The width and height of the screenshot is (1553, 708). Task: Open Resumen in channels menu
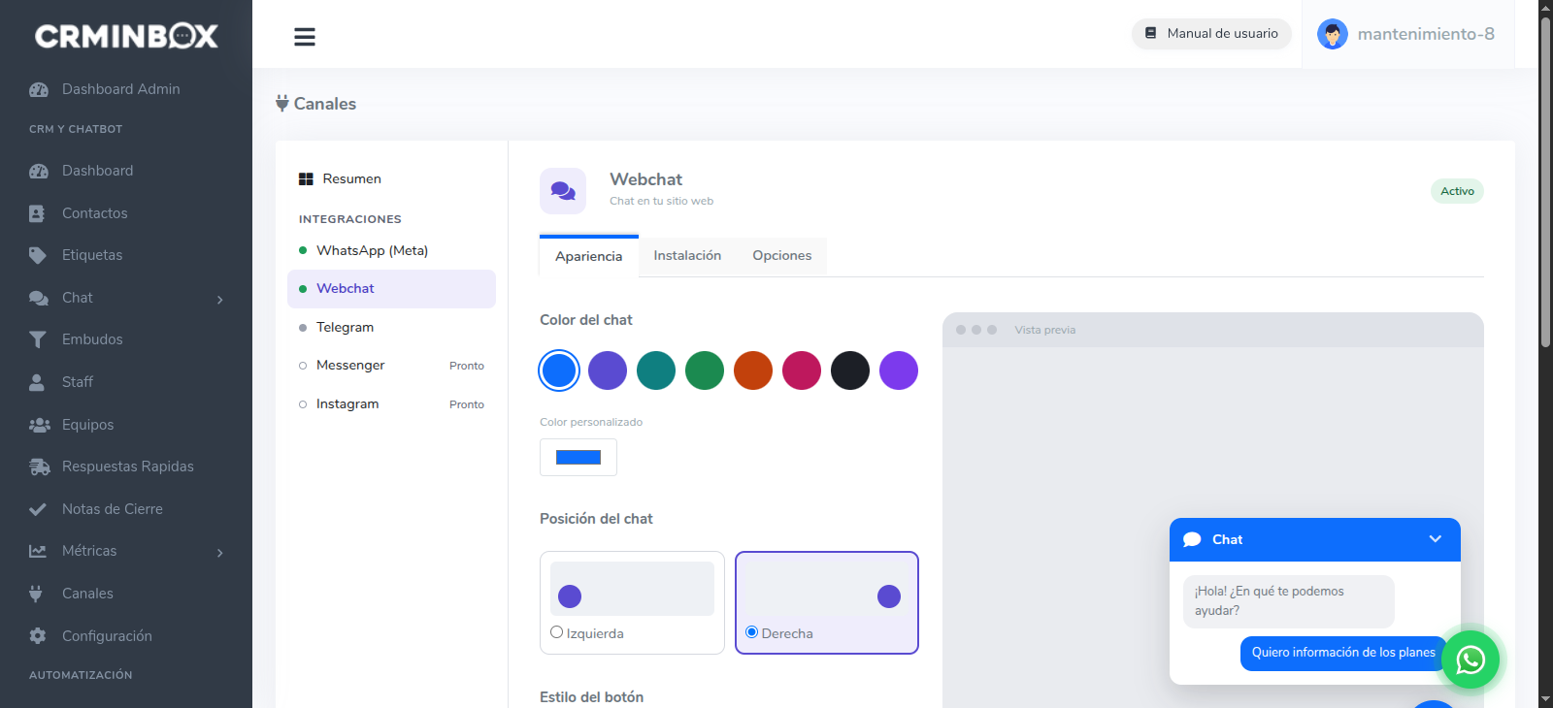(x=391, y=179)
